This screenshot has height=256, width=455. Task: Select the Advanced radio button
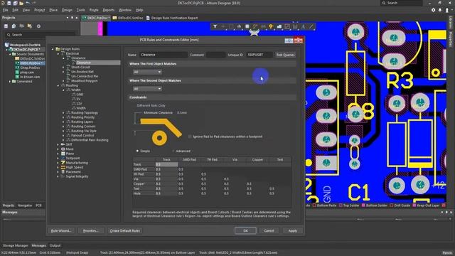point(173,151)
